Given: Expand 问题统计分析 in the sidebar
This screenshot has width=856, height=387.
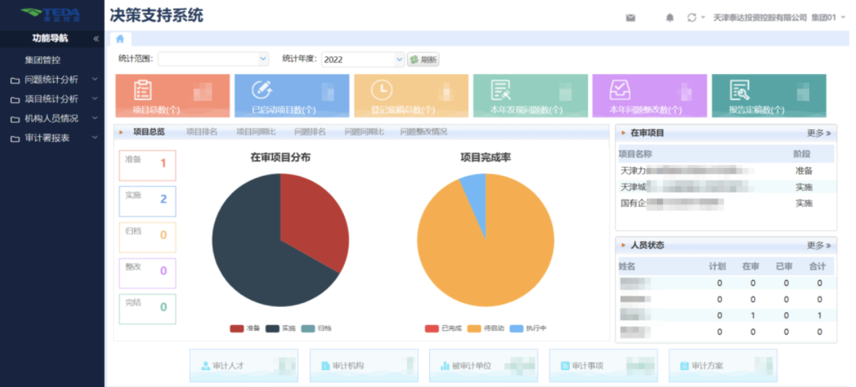Looking at the screenshot, I should point(51,79).
